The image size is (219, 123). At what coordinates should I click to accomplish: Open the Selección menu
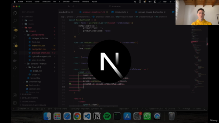47,2
